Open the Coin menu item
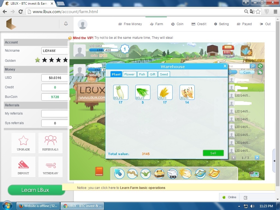Screen dimensions: 280x210 click(177, 24)
